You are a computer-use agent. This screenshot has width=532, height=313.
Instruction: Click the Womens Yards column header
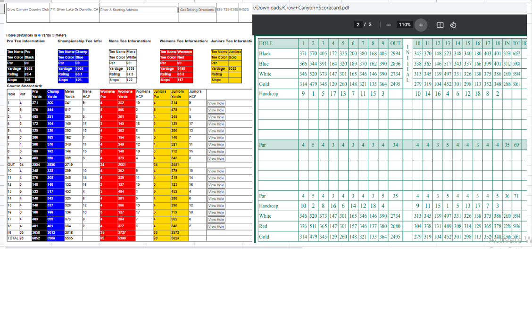pyautogui.click(x=126, y=94)
